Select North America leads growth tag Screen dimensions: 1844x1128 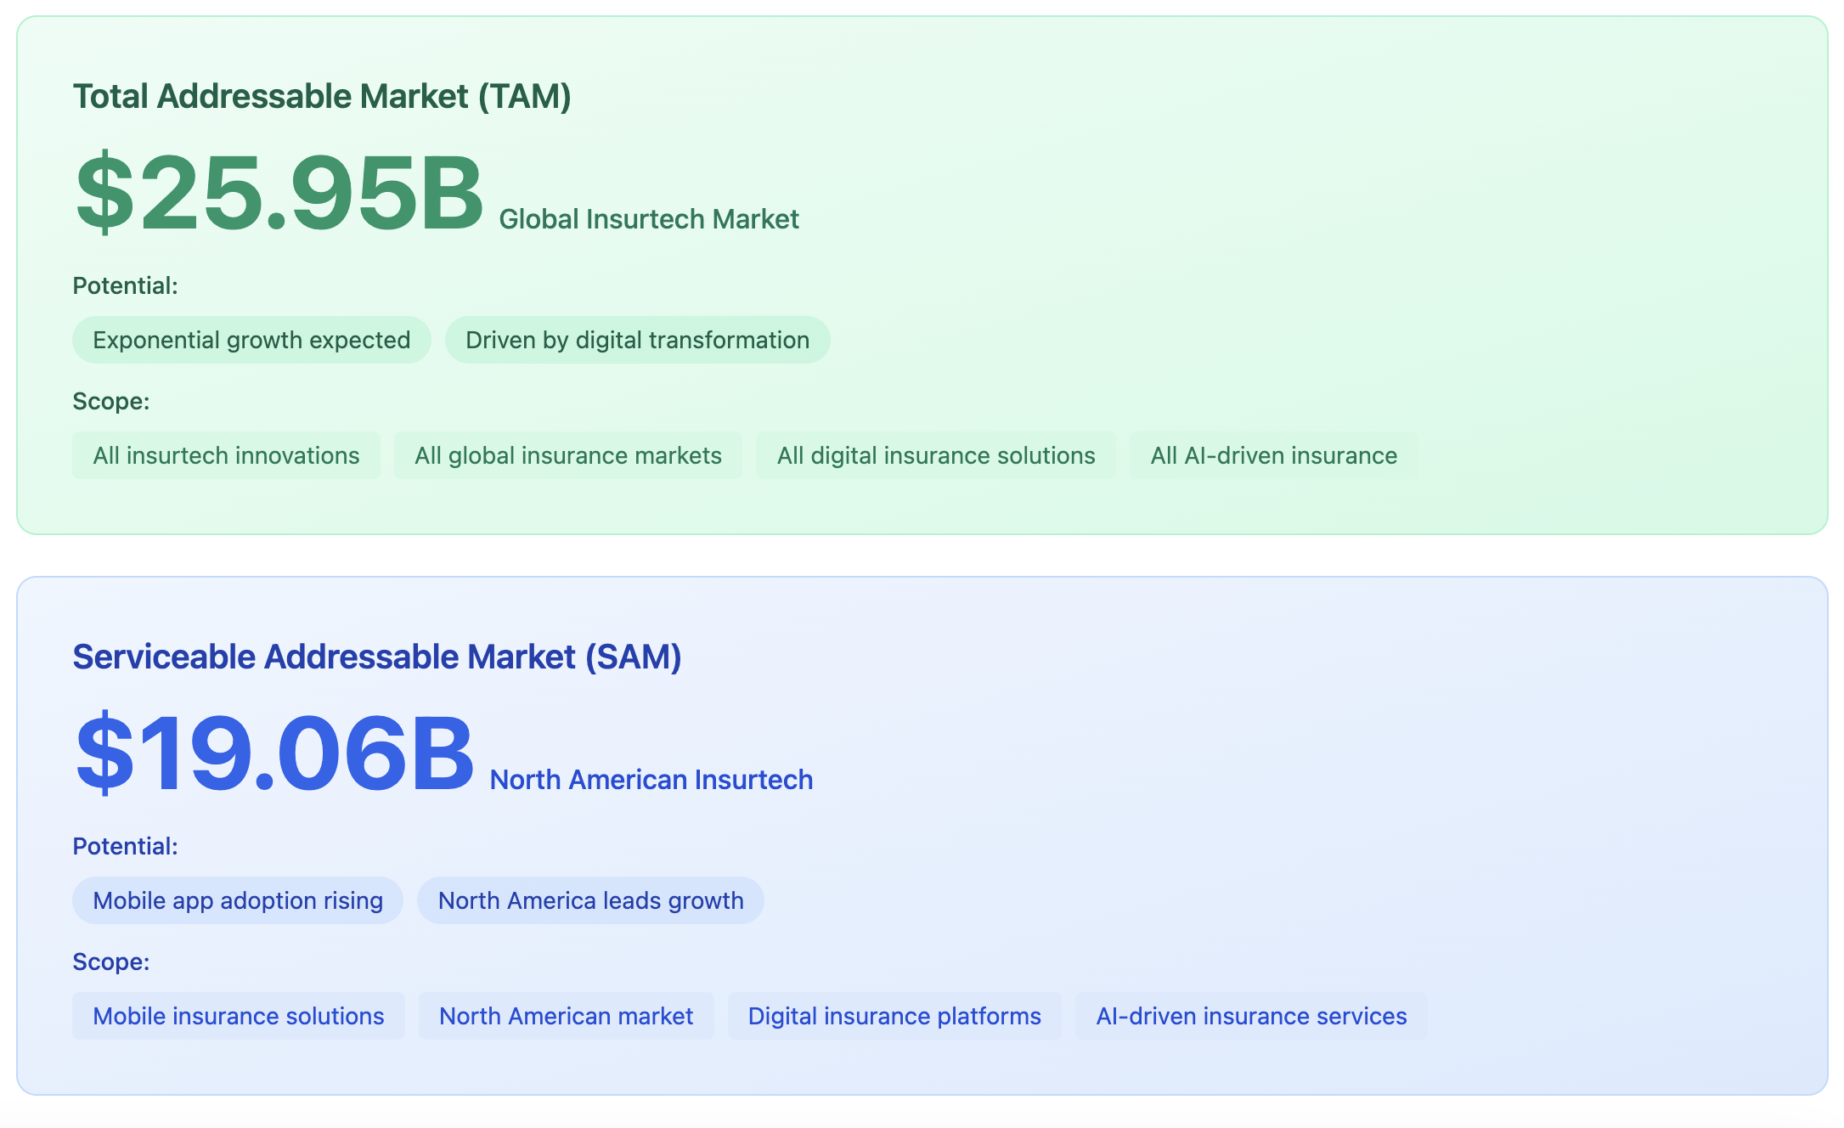coord(590,900)
